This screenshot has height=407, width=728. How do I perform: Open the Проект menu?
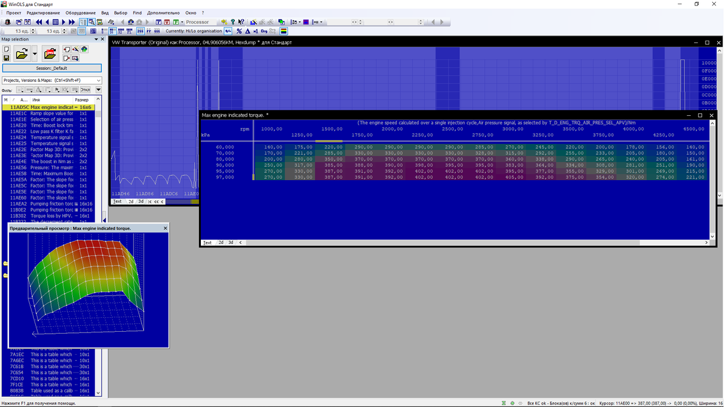click(x=14, y=13)
